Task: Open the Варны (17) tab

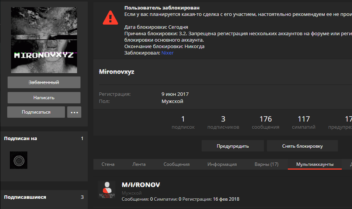Action: click(267, 164)
